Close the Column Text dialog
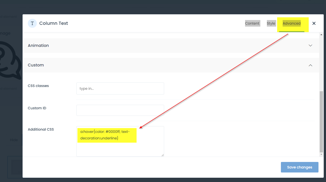The image size is (326, 182). click(x=314, y=23)
